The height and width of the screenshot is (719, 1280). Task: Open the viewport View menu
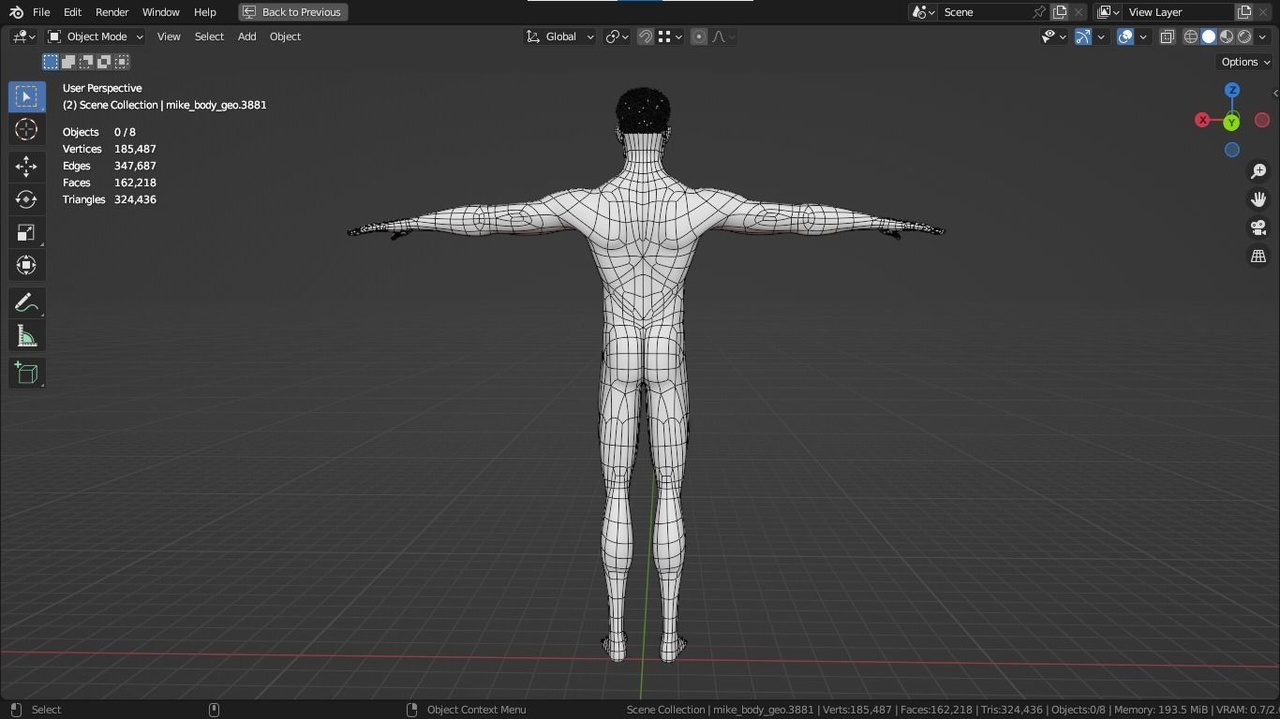click(169, 37)
